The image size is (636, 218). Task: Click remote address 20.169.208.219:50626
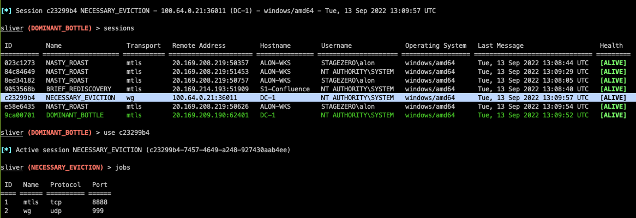[x=211, y=107]
